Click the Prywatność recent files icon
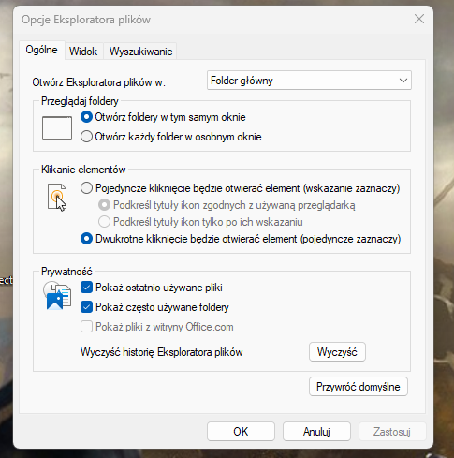The width and height of the screenshot is (454, 458). coord(57,296)
